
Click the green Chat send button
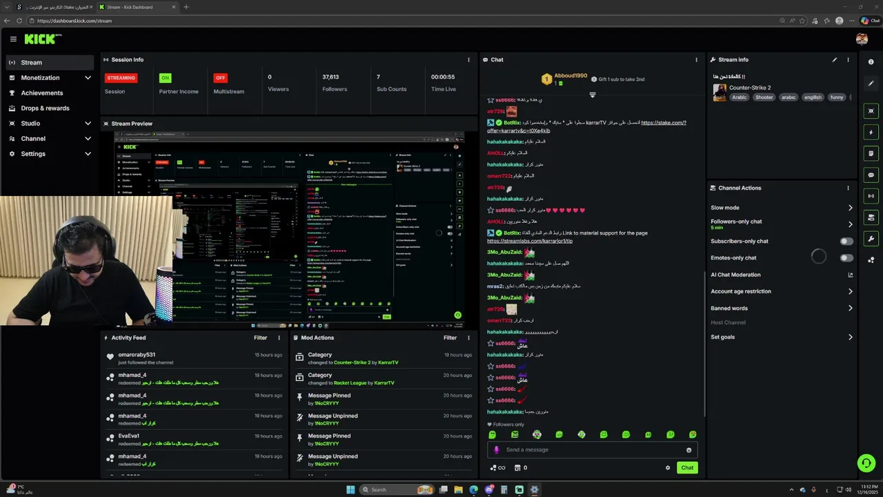click(x=687, y=467)
